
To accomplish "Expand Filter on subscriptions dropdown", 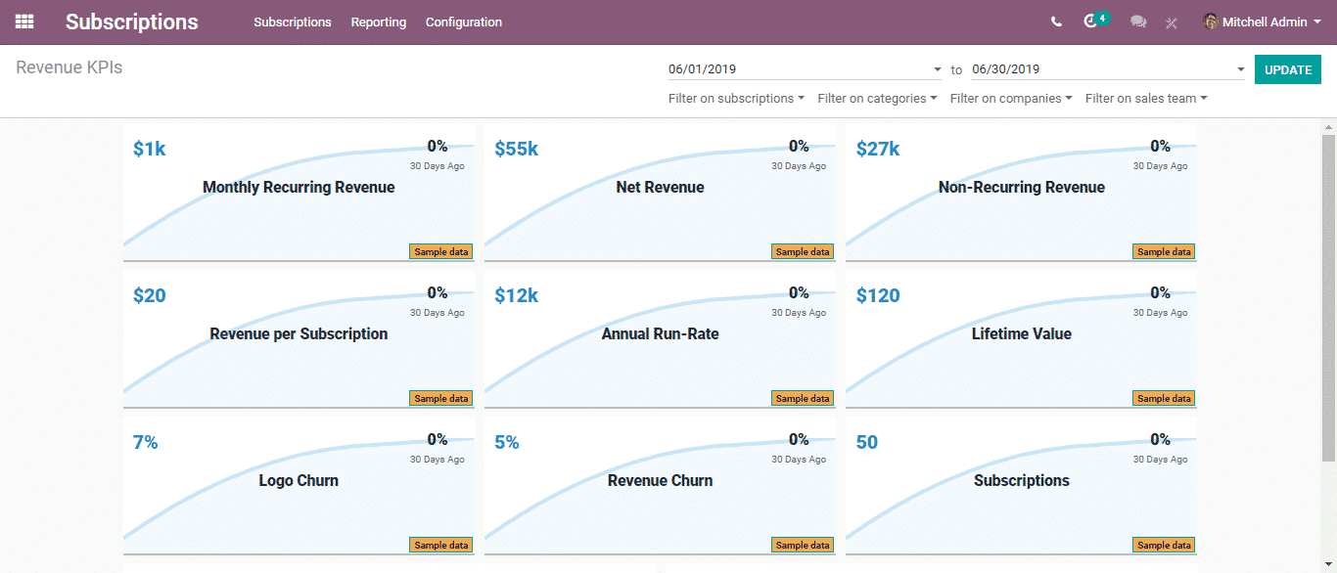I will coord(736,98).
